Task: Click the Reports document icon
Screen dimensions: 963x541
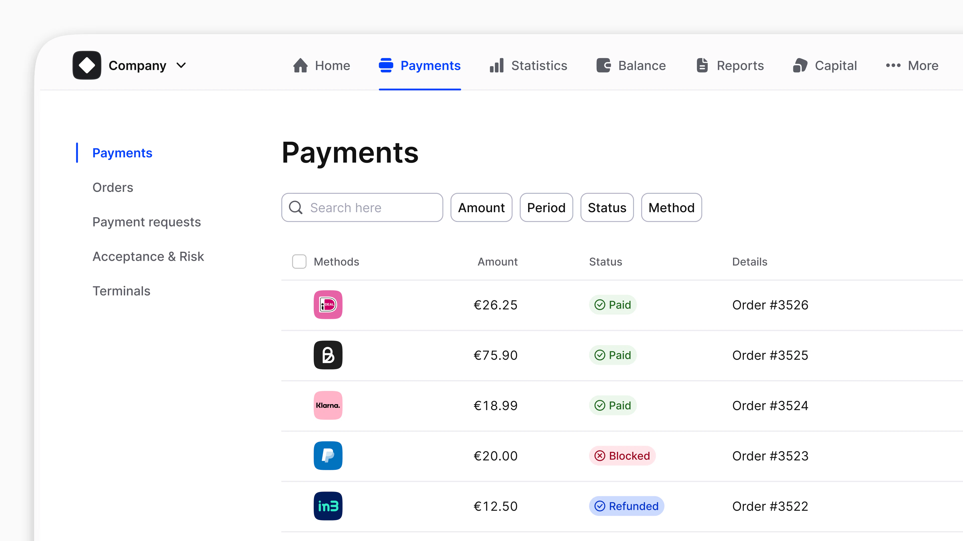Action: tap(702, 65)
